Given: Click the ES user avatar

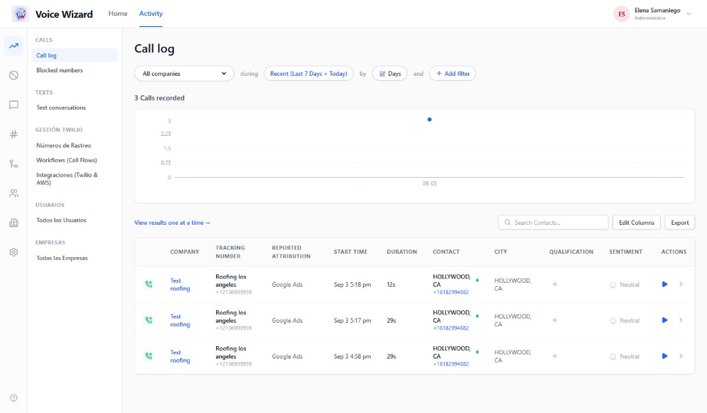Looking at the screenshot, I should [621, 14].
